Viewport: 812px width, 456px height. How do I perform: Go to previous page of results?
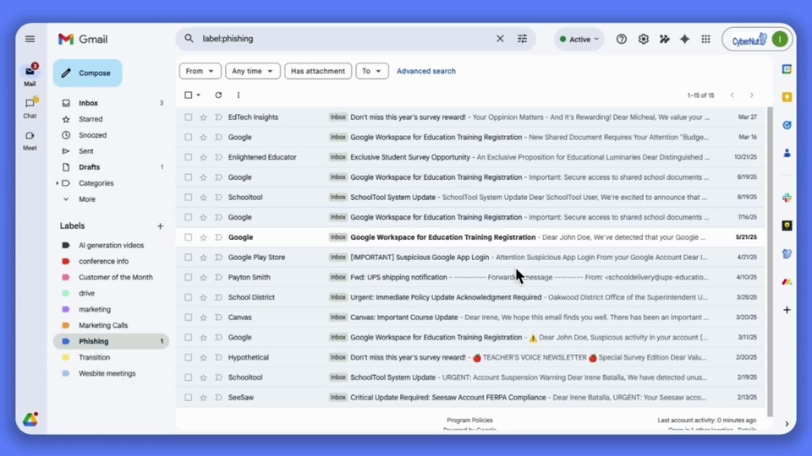tap(732, 95)
